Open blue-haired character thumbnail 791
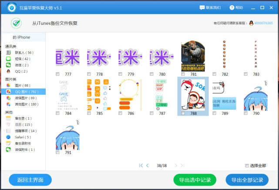 67,135
